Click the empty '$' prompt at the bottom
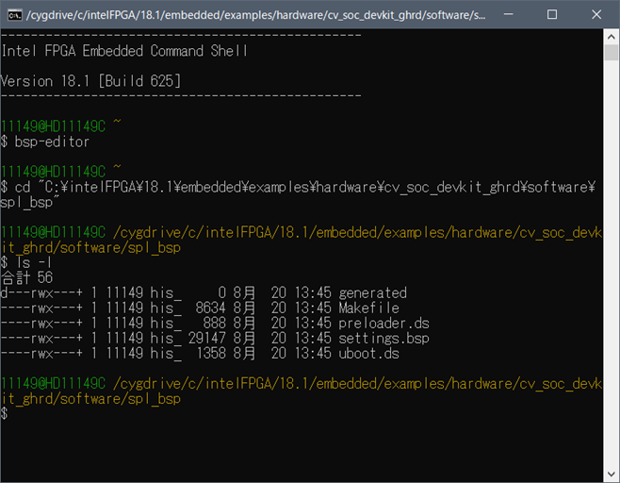 5,414
